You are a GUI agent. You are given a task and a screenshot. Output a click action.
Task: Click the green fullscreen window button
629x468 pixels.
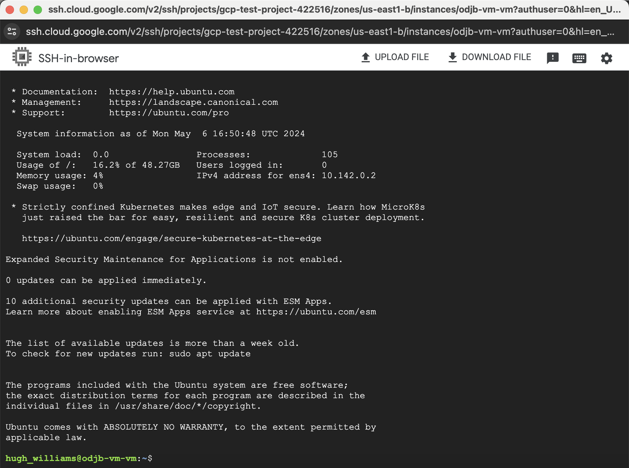38,9
